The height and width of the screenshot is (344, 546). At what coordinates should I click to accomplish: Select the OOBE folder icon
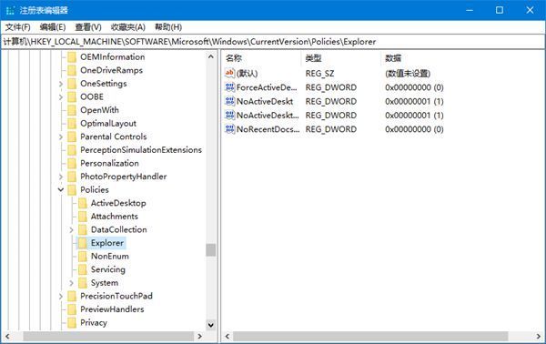point(72,96)
